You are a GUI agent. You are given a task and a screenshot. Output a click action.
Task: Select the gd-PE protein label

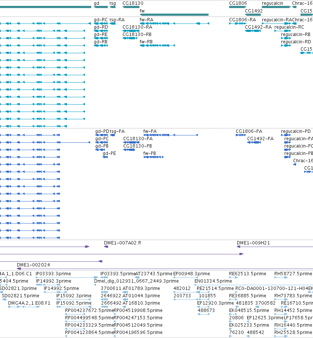[x=109, y=153]
